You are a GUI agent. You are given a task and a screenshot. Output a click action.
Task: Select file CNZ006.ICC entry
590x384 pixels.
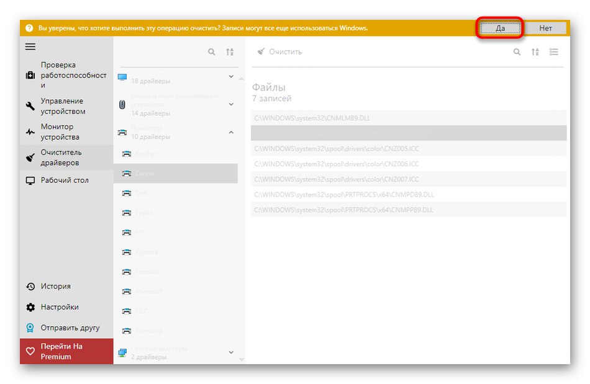click(409, 164)
